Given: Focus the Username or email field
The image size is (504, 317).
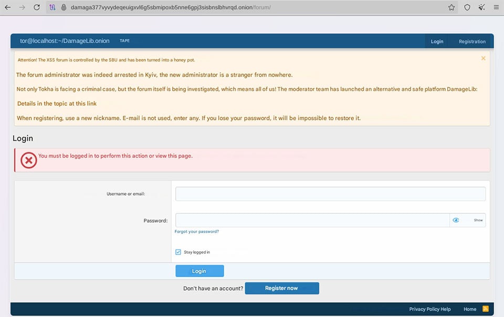Looking at the screenshot, I should pyautogui.click(x=330, y=194).
